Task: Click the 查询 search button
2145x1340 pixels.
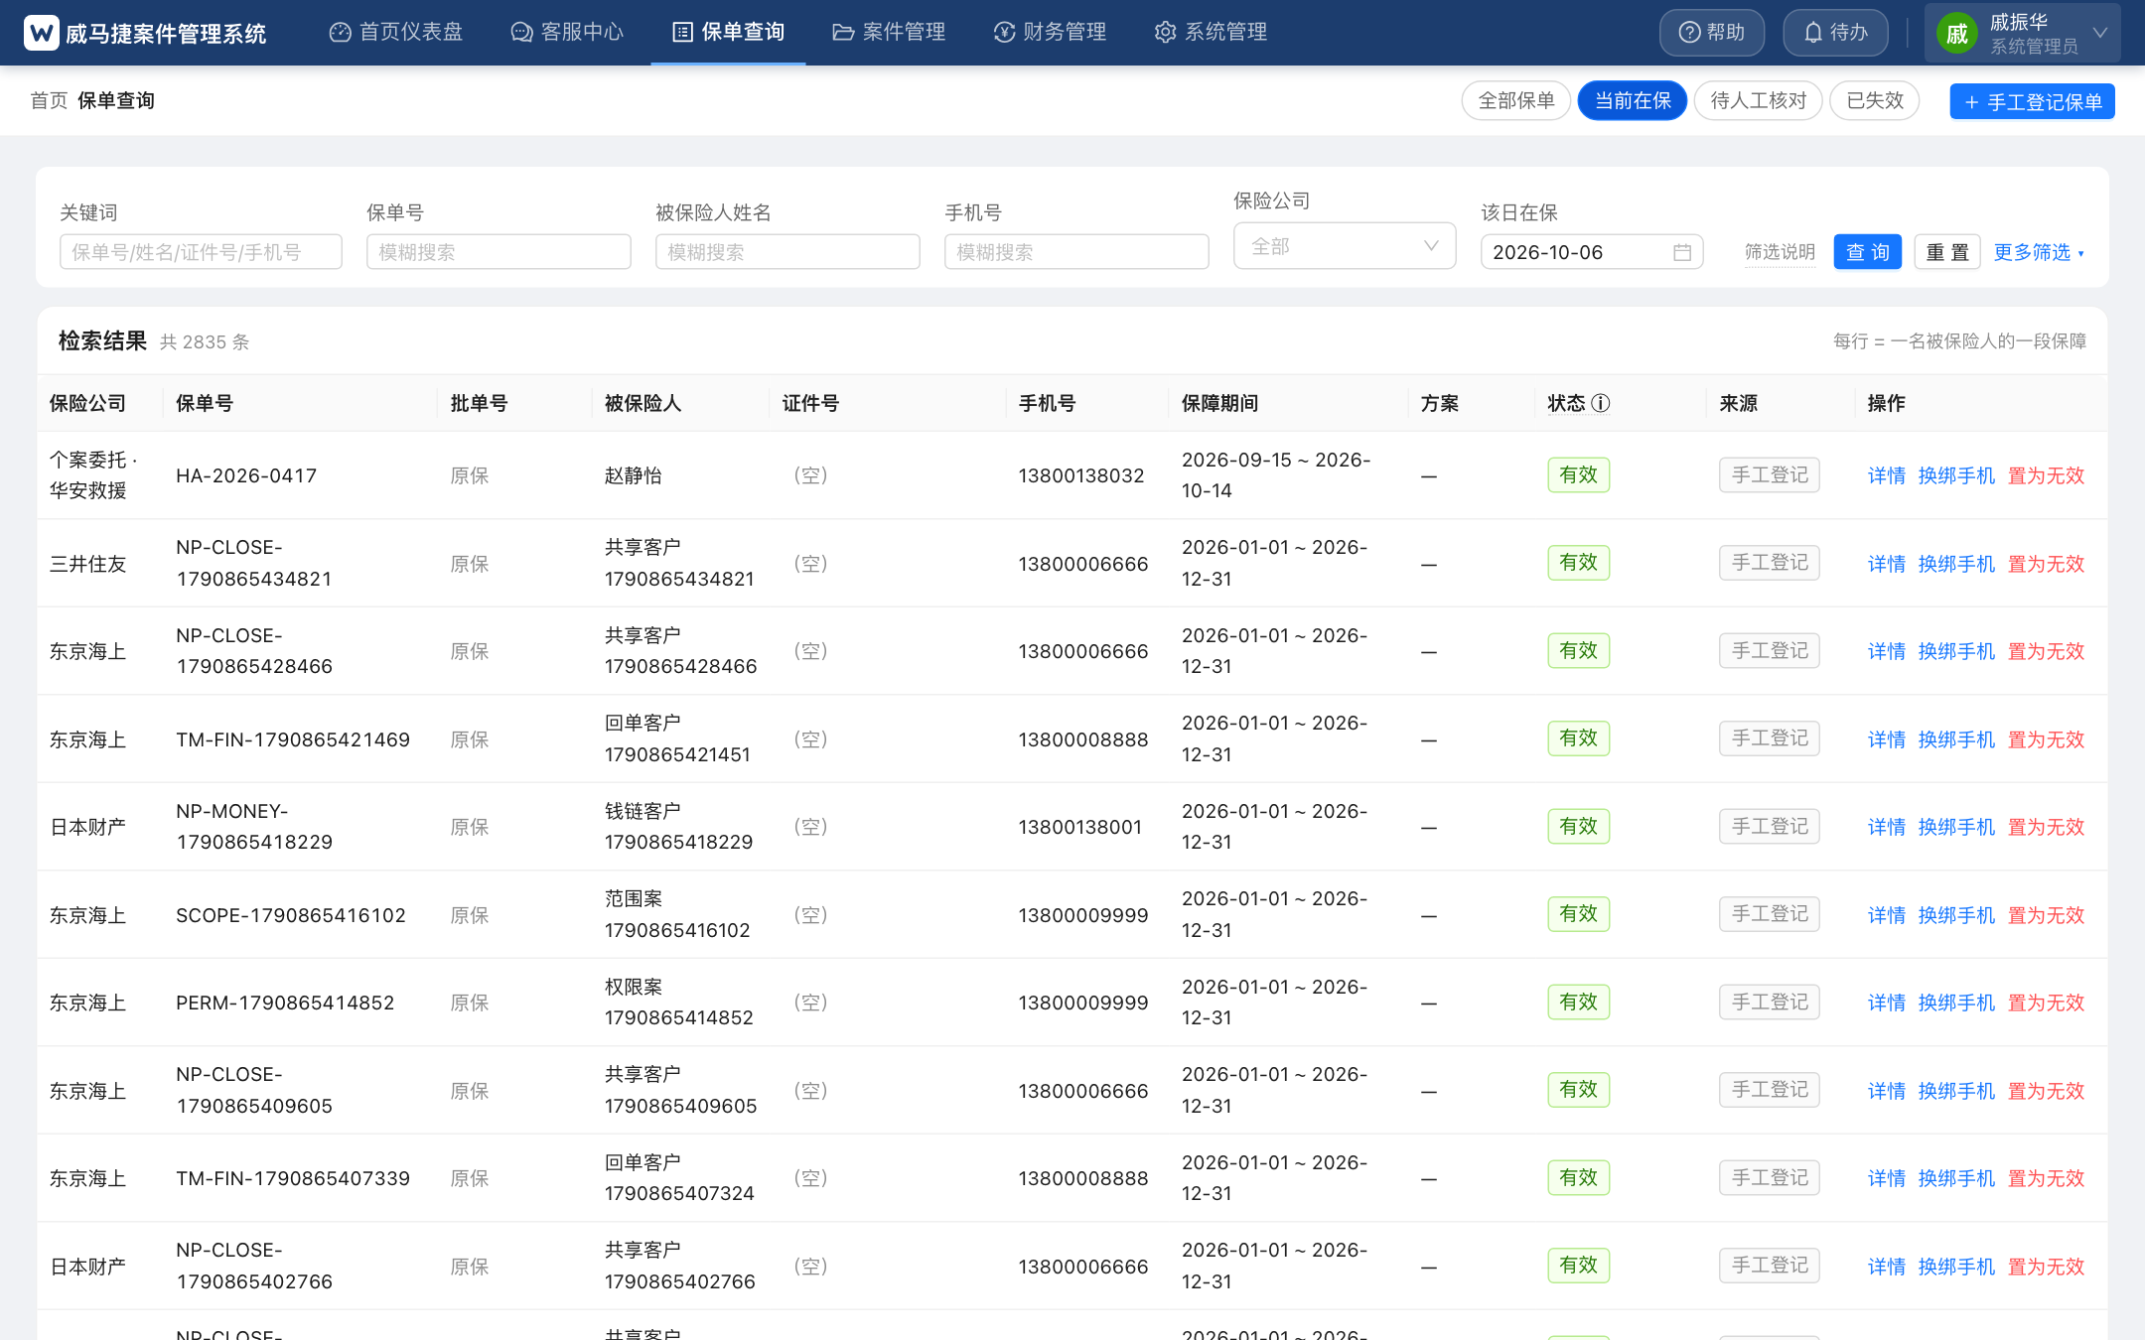Action: tap(1868, 252)
